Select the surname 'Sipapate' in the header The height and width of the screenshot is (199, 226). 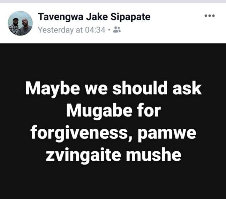click(130, 17)
